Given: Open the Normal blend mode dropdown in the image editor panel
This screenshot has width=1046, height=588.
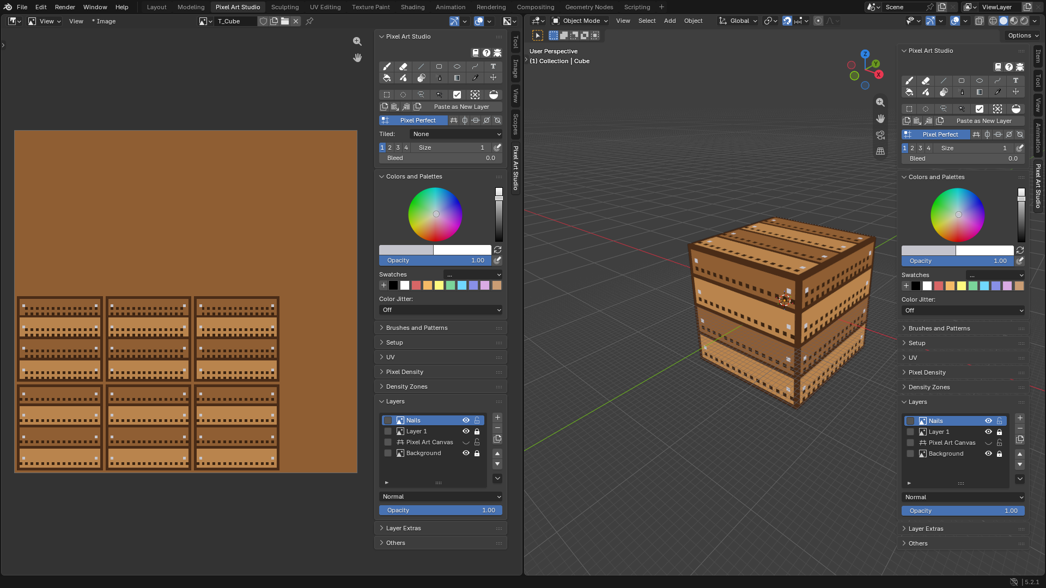Looking at the screenshot, I should 441,497.
